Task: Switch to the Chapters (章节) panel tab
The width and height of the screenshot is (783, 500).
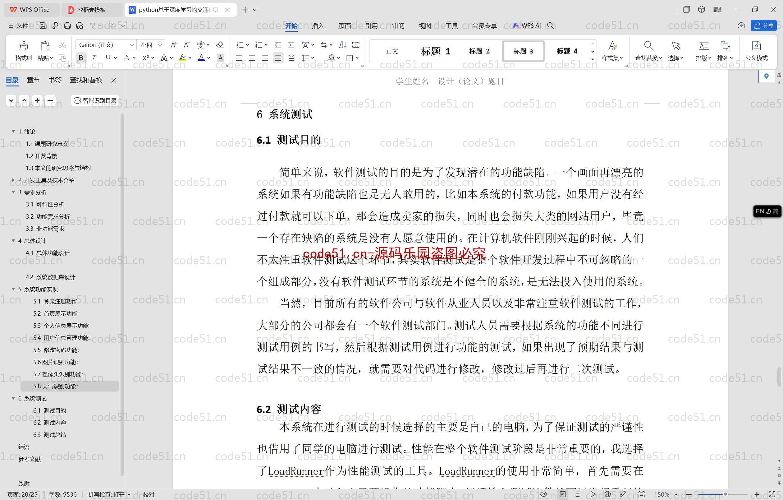Action: pyautogui.click(x=33, y=80)
